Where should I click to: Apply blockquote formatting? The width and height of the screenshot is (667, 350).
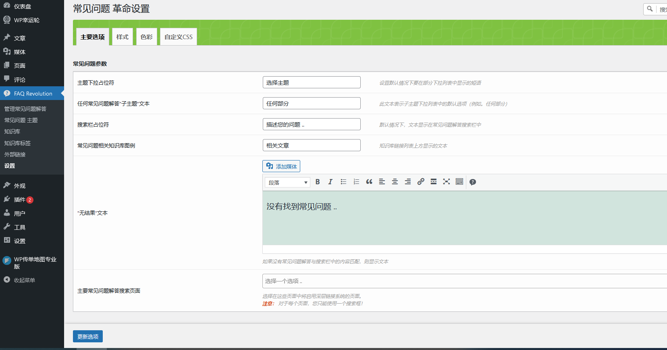(369, 182)
